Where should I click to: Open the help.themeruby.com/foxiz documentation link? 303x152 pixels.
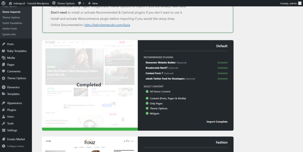pos(107,25)
